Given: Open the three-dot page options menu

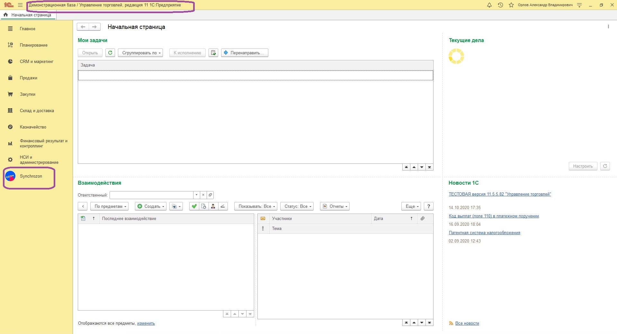Looking at the screenshot, I should [608, 27].
